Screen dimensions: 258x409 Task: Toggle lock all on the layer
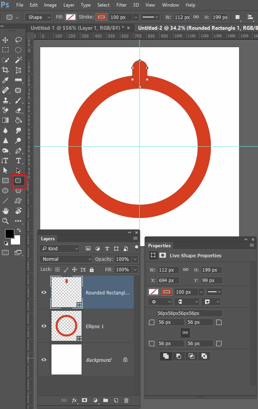pyautogui.click(x=92, y=270)
